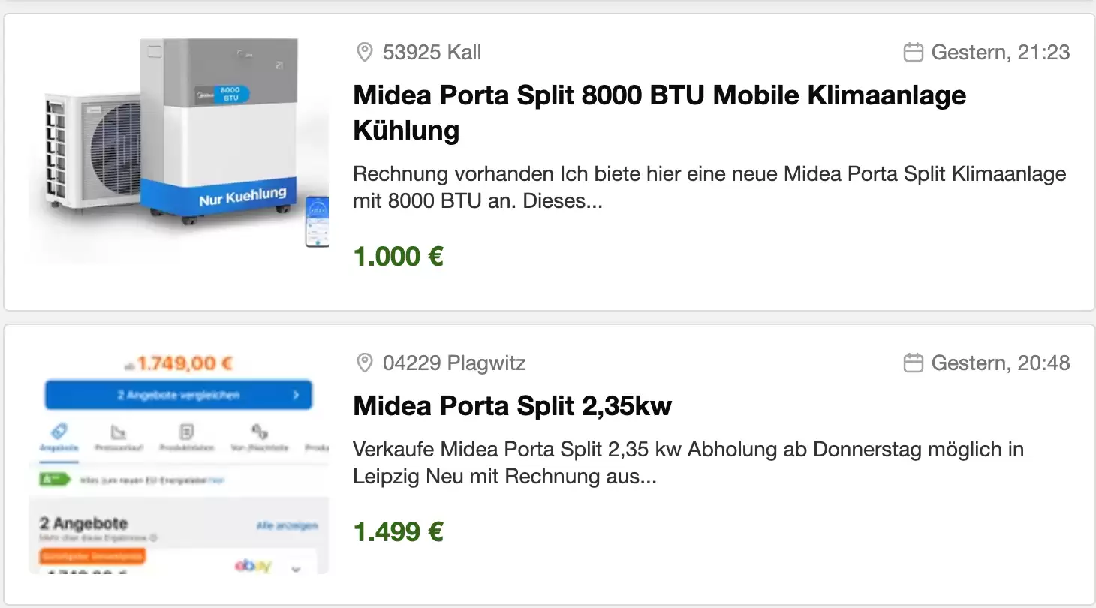The height and width of the screenshot is (608, 1096).
Task: Click the location pin icon beside 04229 Plagwitz
Action: coord(364,363)
